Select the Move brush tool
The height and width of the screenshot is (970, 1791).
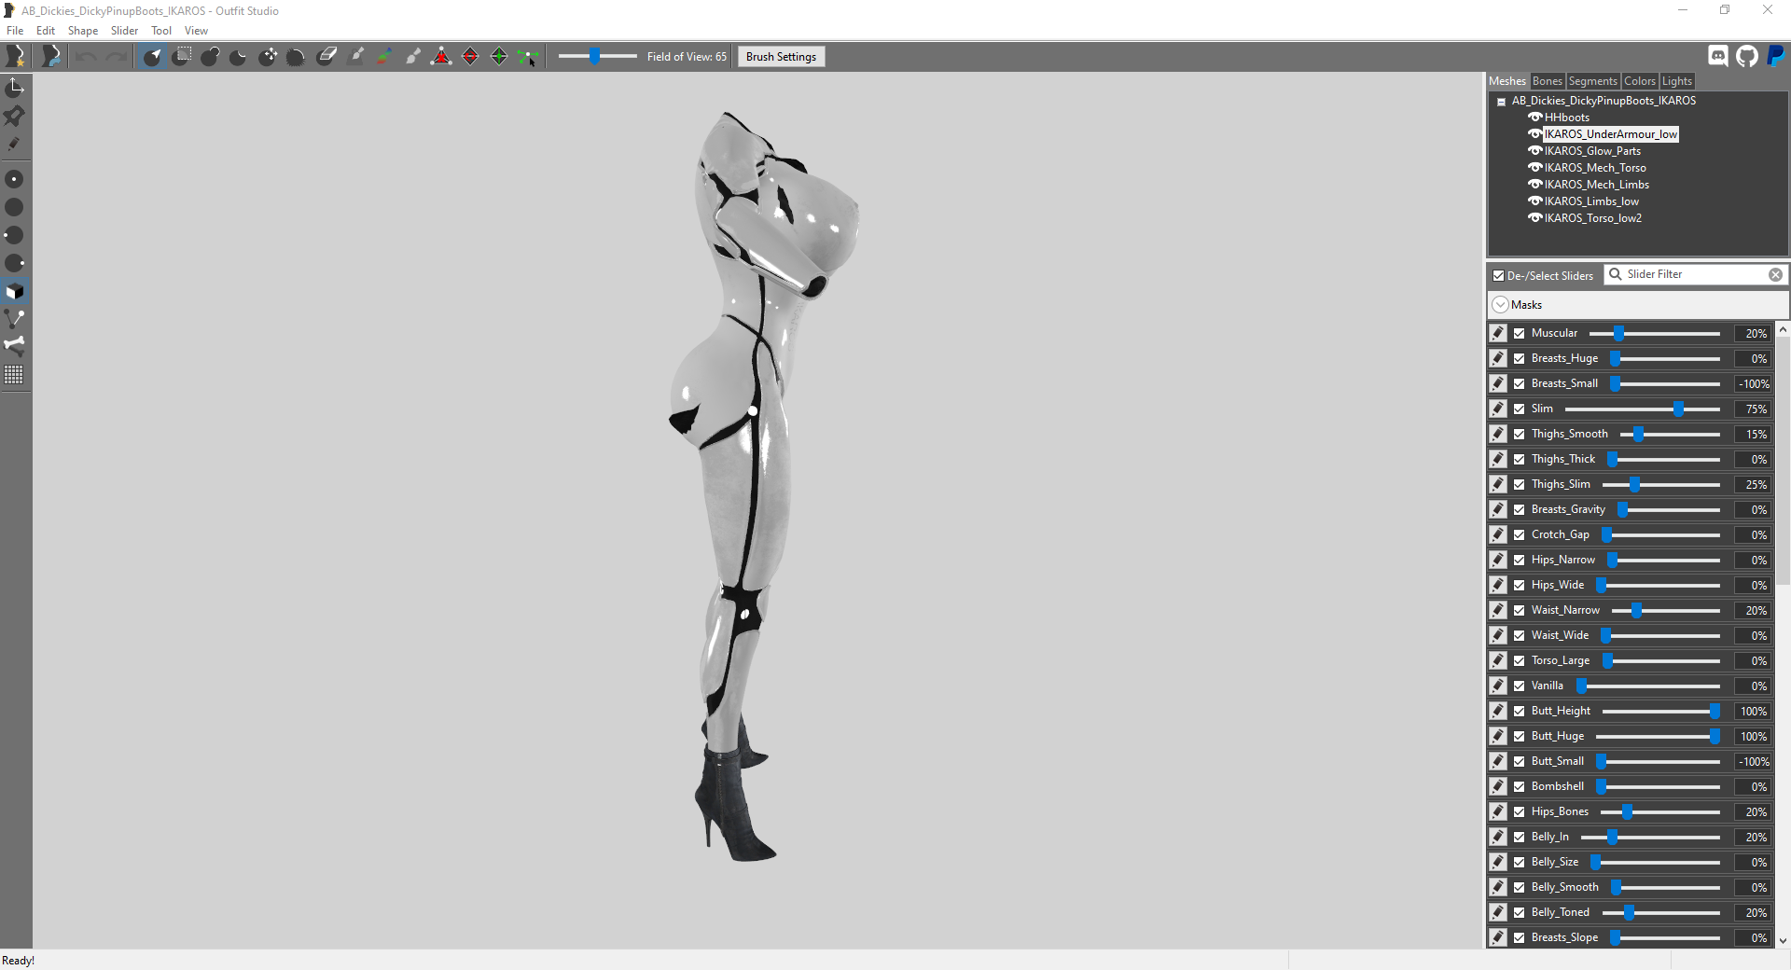268,57
